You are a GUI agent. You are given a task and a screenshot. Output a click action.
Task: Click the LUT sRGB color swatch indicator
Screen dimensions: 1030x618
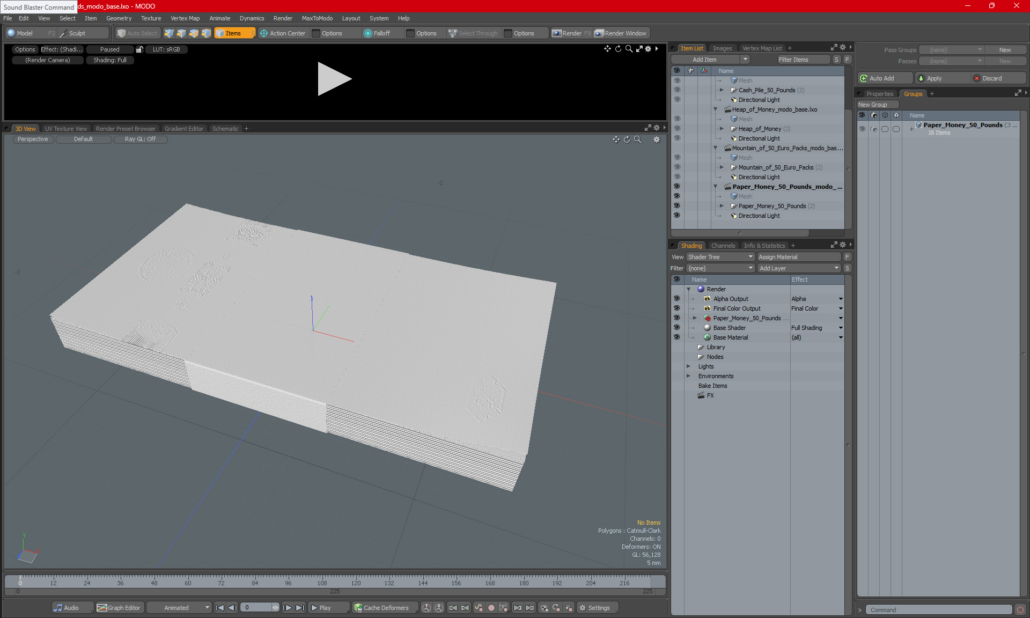(148, 49)
